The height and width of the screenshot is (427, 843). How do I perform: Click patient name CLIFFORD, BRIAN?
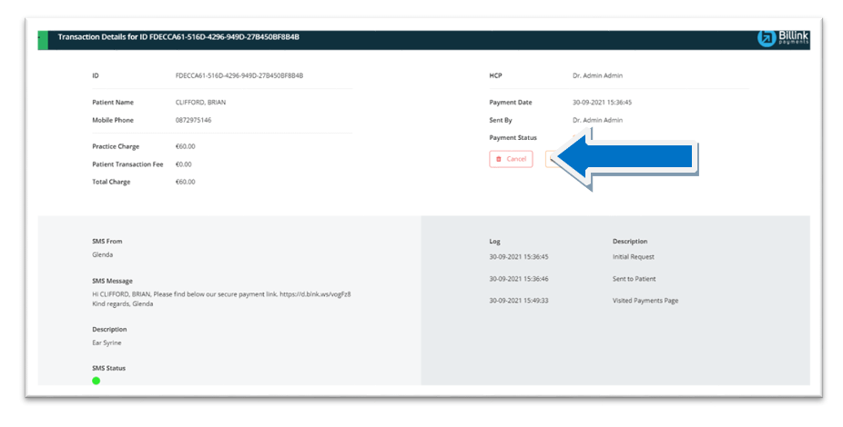200,103
